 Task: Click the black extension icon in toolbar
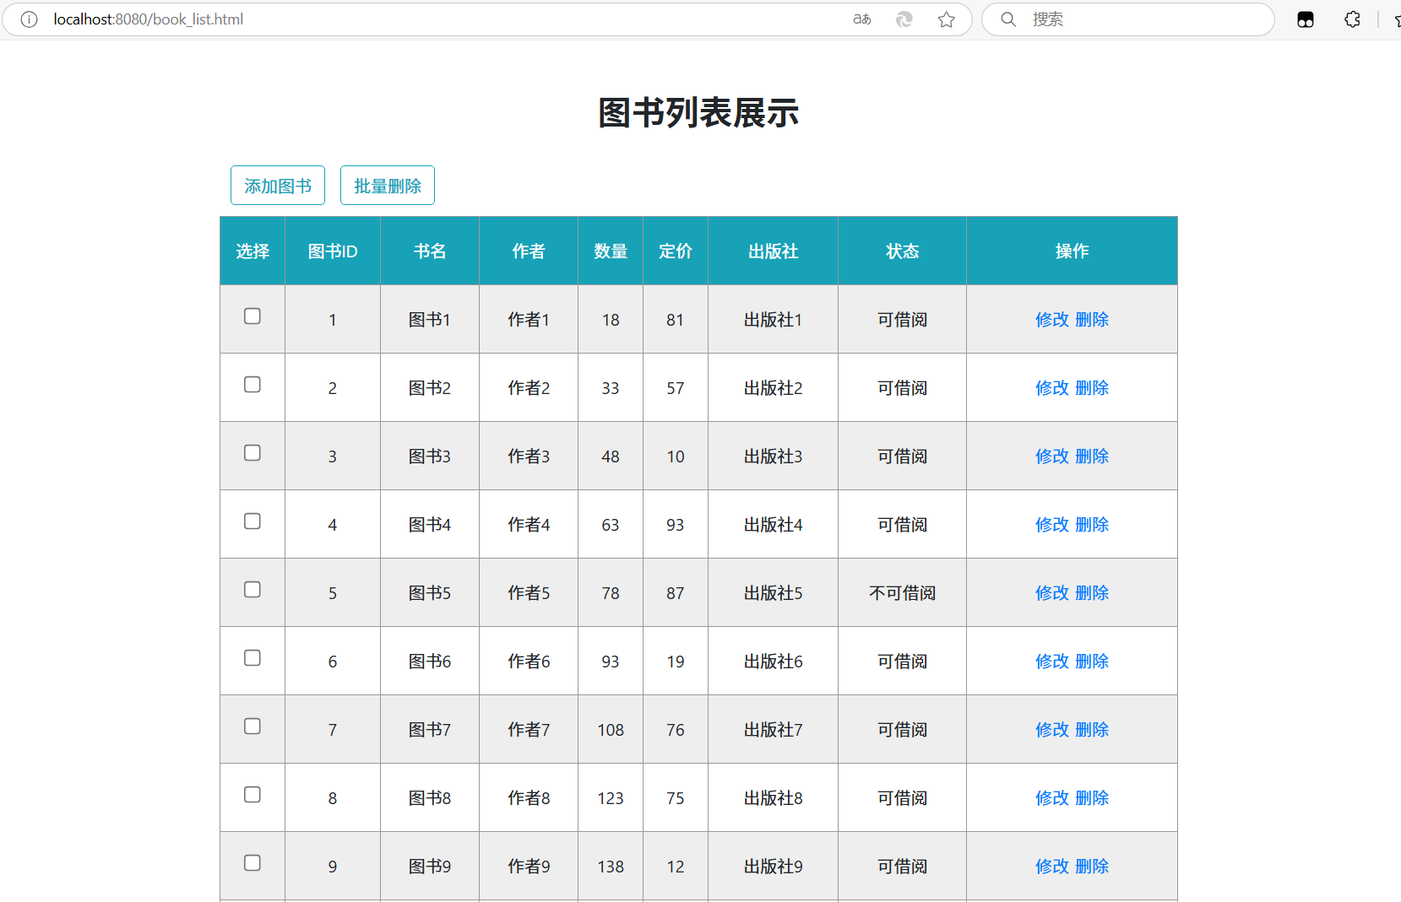1306,19
